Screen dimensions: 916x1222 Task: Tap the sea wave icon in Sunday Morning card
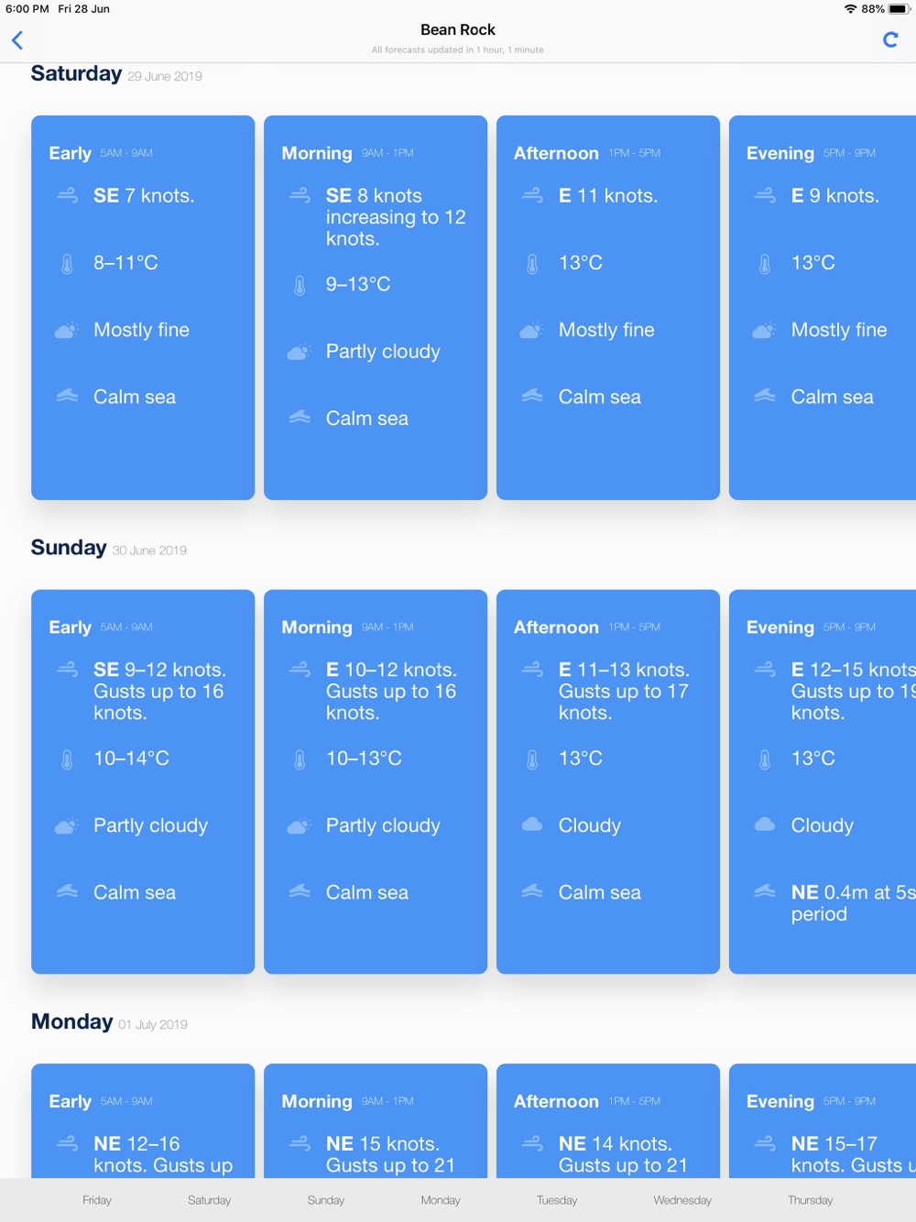click(x=300, y=891)
